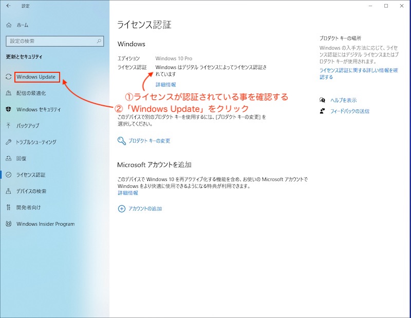411x318 pixels.
Task: Click the 設定の検索 search field
Action: pos(55,41)
